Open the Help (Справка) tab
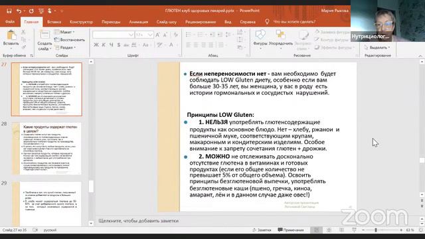This screenshot has width=425, height=239. point(248,22)
